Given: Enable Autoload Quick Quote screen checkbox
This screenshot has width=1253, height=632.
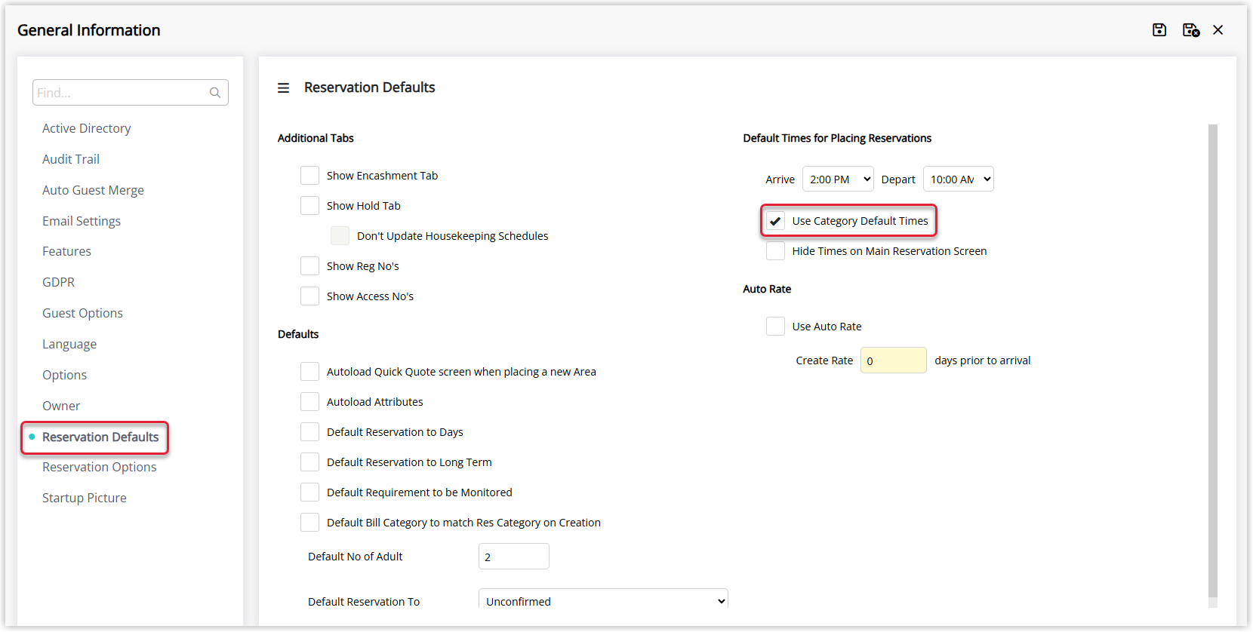Looking at the screenshot, I should [x=309, y=372].
